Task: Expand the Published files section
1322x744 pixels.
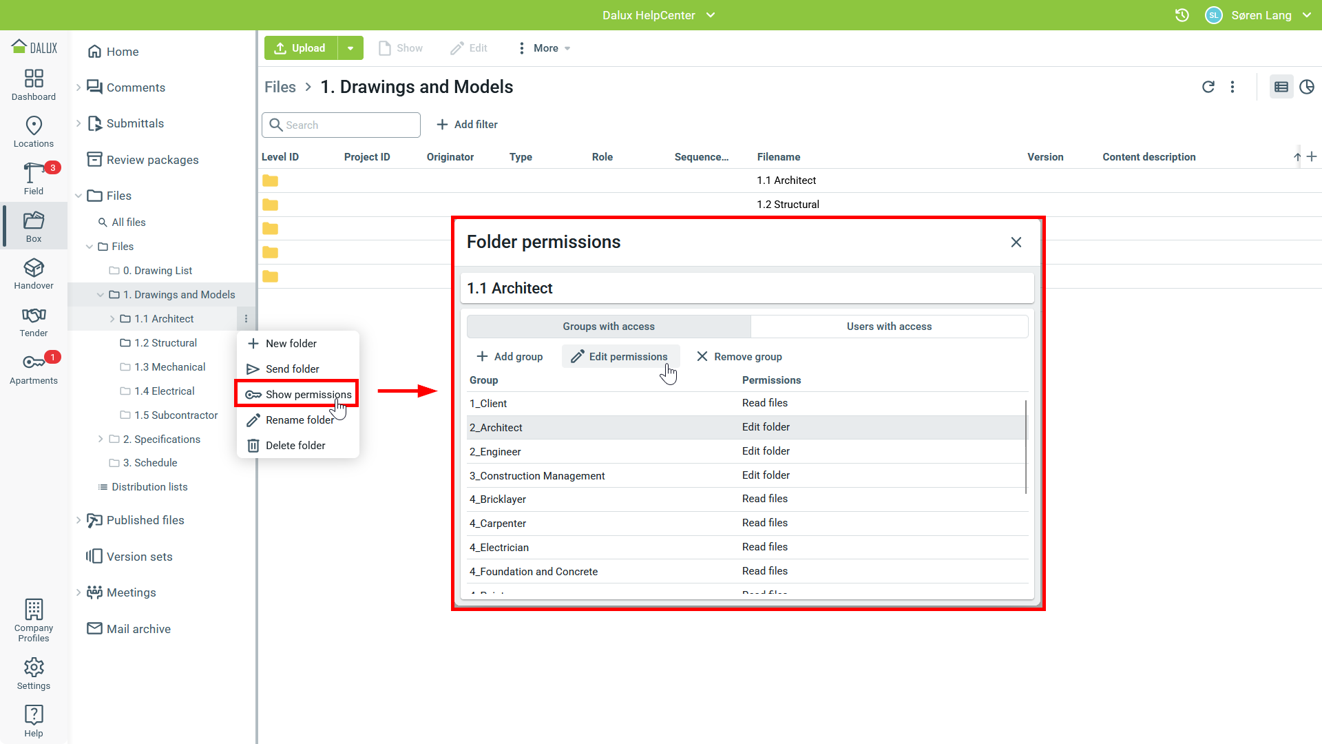Action: coord(78,520)
